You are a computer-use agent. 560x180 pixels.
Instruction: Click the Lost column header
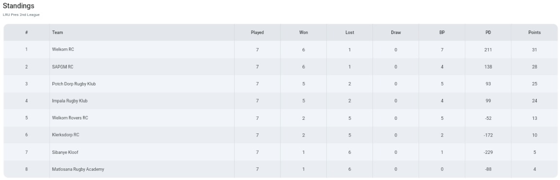click(x=350, y=33)
